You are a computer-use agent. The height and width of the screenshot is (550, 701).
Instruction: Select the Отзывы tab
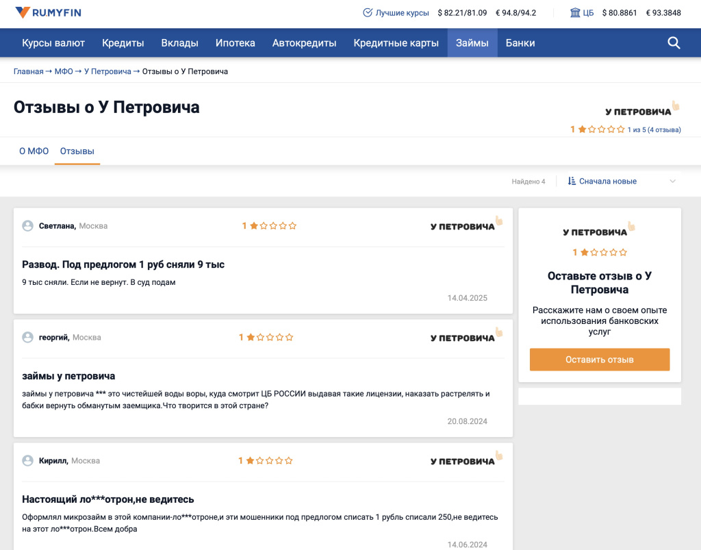point(77,151)
